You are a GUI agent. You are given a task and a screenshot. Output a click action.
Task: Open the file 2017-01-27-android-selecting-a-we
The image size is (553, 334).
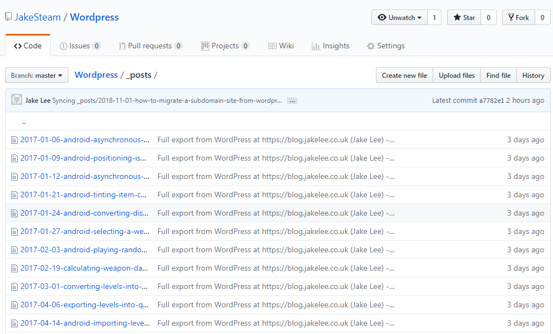pos(85,231)
